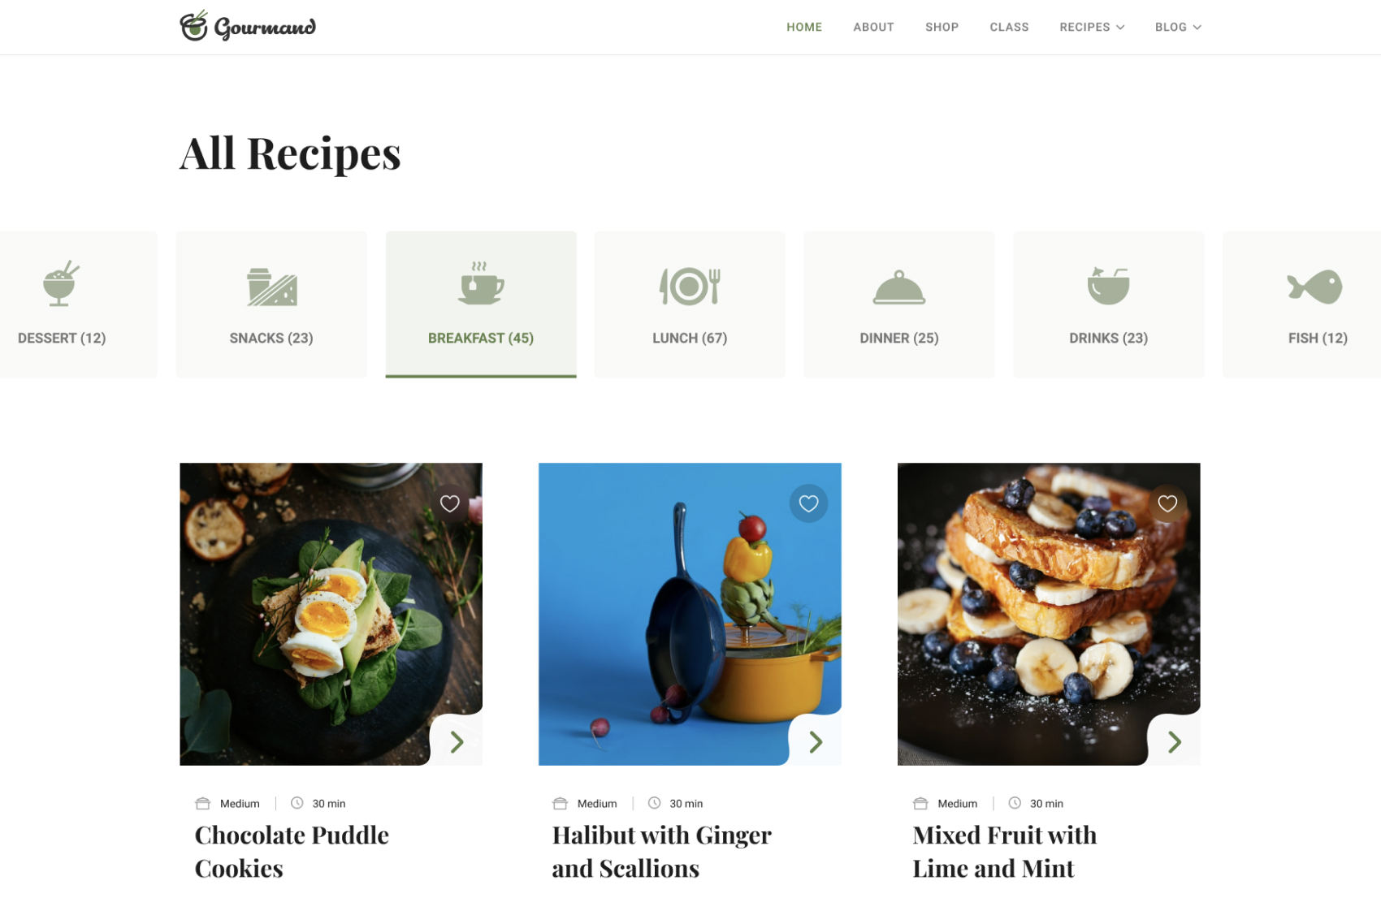This screenshot has height=924, width=1381.
Task: Click the Breakfast coffee cup icon
Action: (x=480, y=283)
